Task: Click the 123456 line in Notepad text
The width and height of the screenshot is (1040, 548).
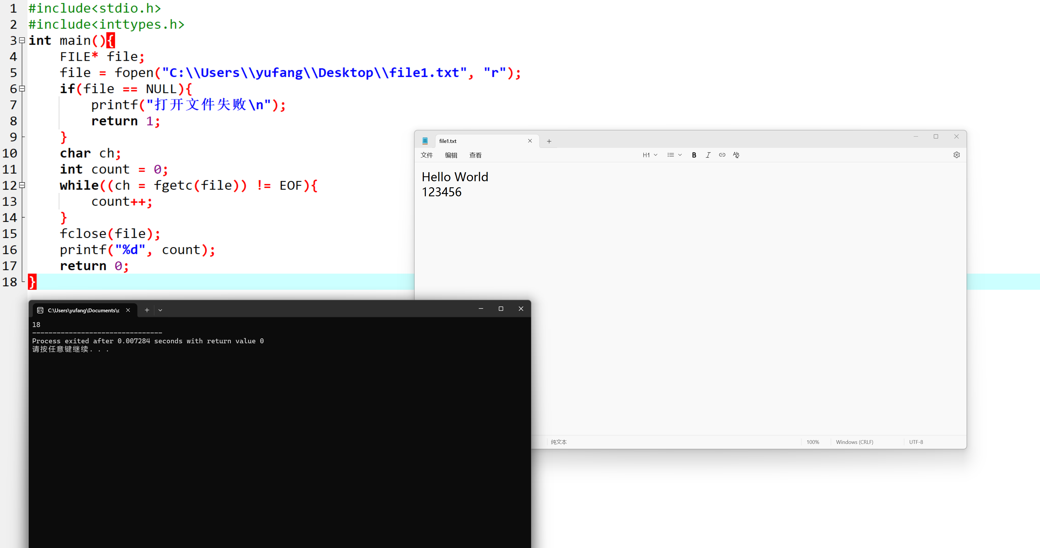Action: click(x=442, y=192)
